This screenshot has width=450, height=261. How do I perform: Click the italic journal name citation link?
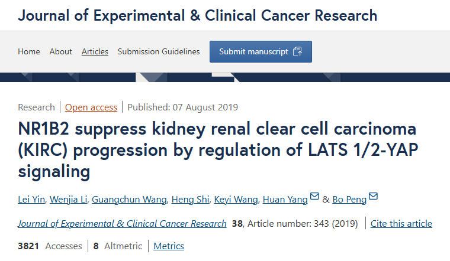[122, 224]
